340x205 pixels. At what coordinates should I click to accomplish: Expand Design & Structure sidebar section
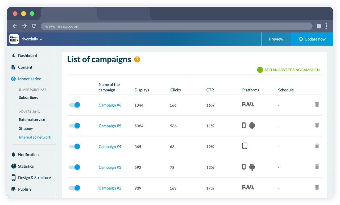pos(34,178)
